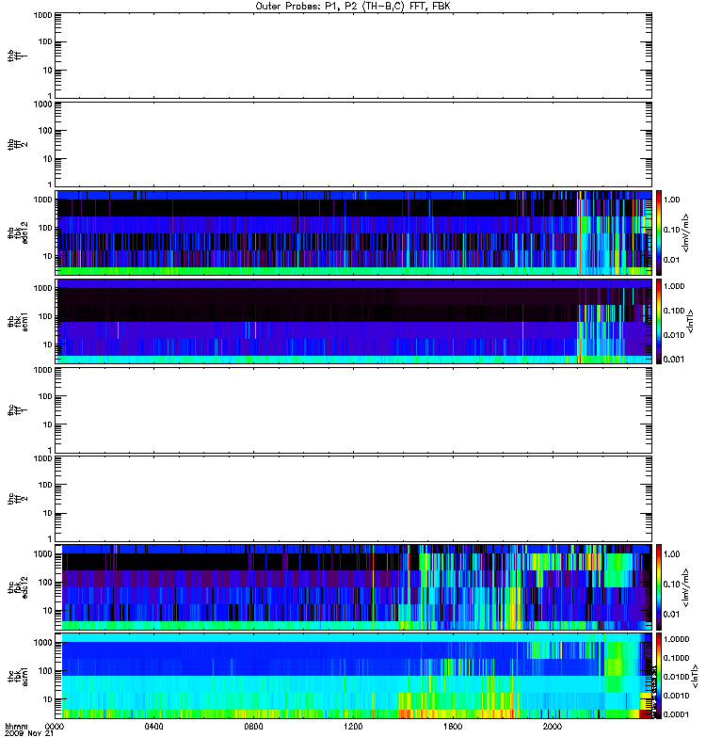Click the '<|nT|>' unit label beside thb scm1
This screenshot has width=706, height=753.
coord(691,321)
